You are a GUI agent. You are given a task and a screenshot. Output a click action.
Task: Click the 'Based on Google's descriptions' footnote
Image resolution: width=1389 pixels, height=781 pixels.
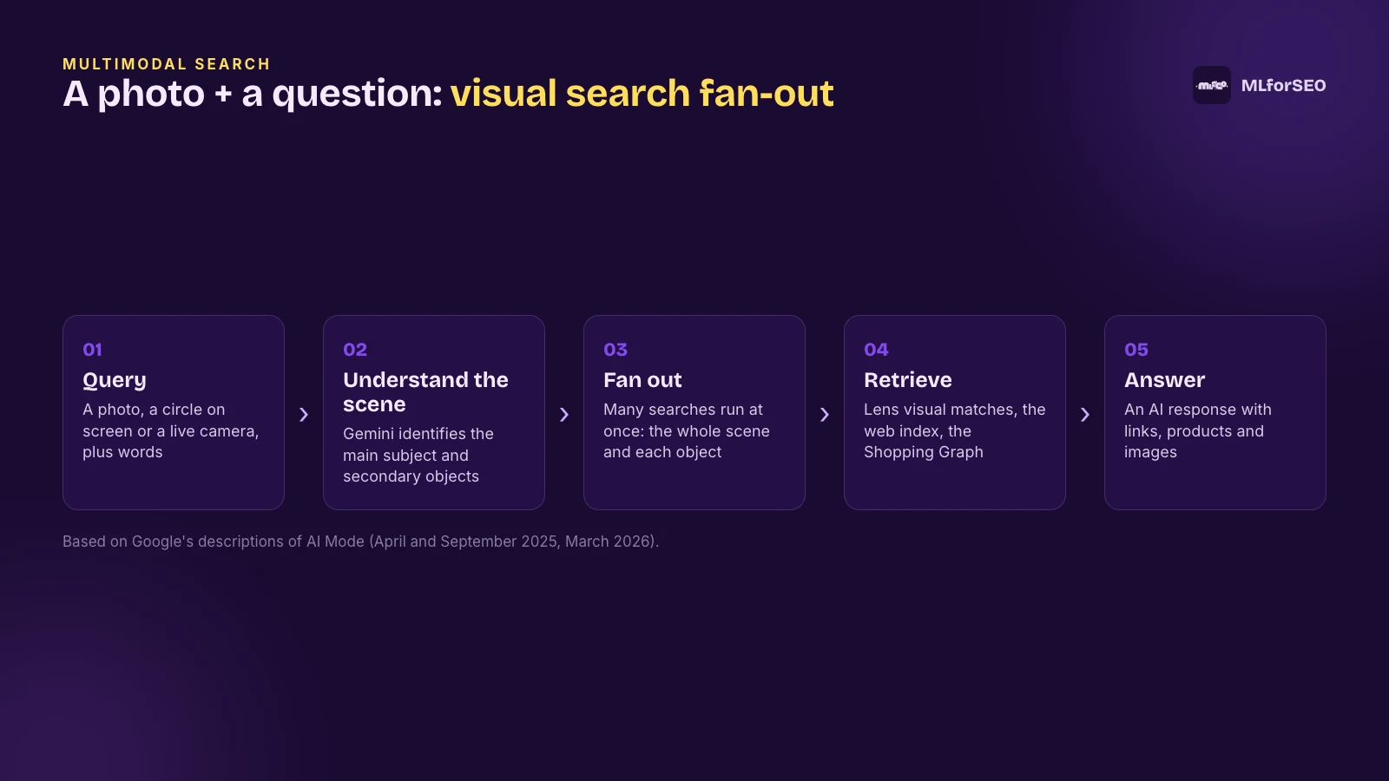coord(361,541)
